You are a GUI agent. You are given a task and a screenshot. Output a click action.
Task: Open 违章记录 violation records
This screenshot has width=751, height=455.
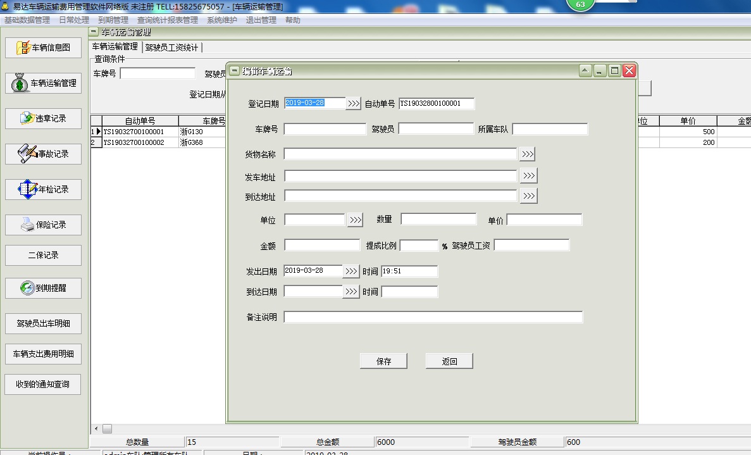tap(43, 118)
